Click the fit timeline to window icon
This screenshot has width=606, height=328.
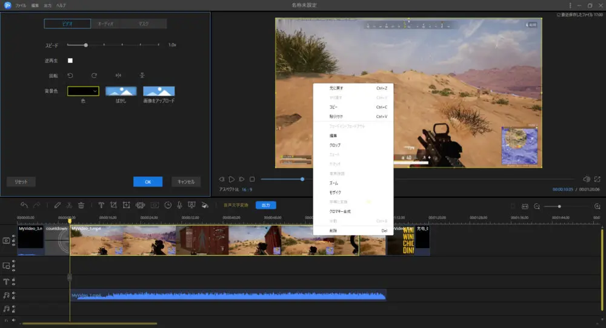point(525,206)
